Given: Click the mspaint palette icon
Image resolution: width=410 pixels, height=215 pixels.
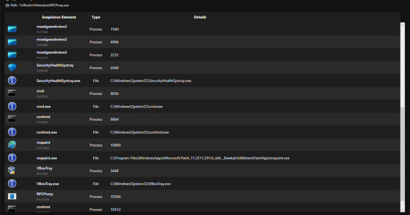Looking at the screenshot, I should (12, 145).
